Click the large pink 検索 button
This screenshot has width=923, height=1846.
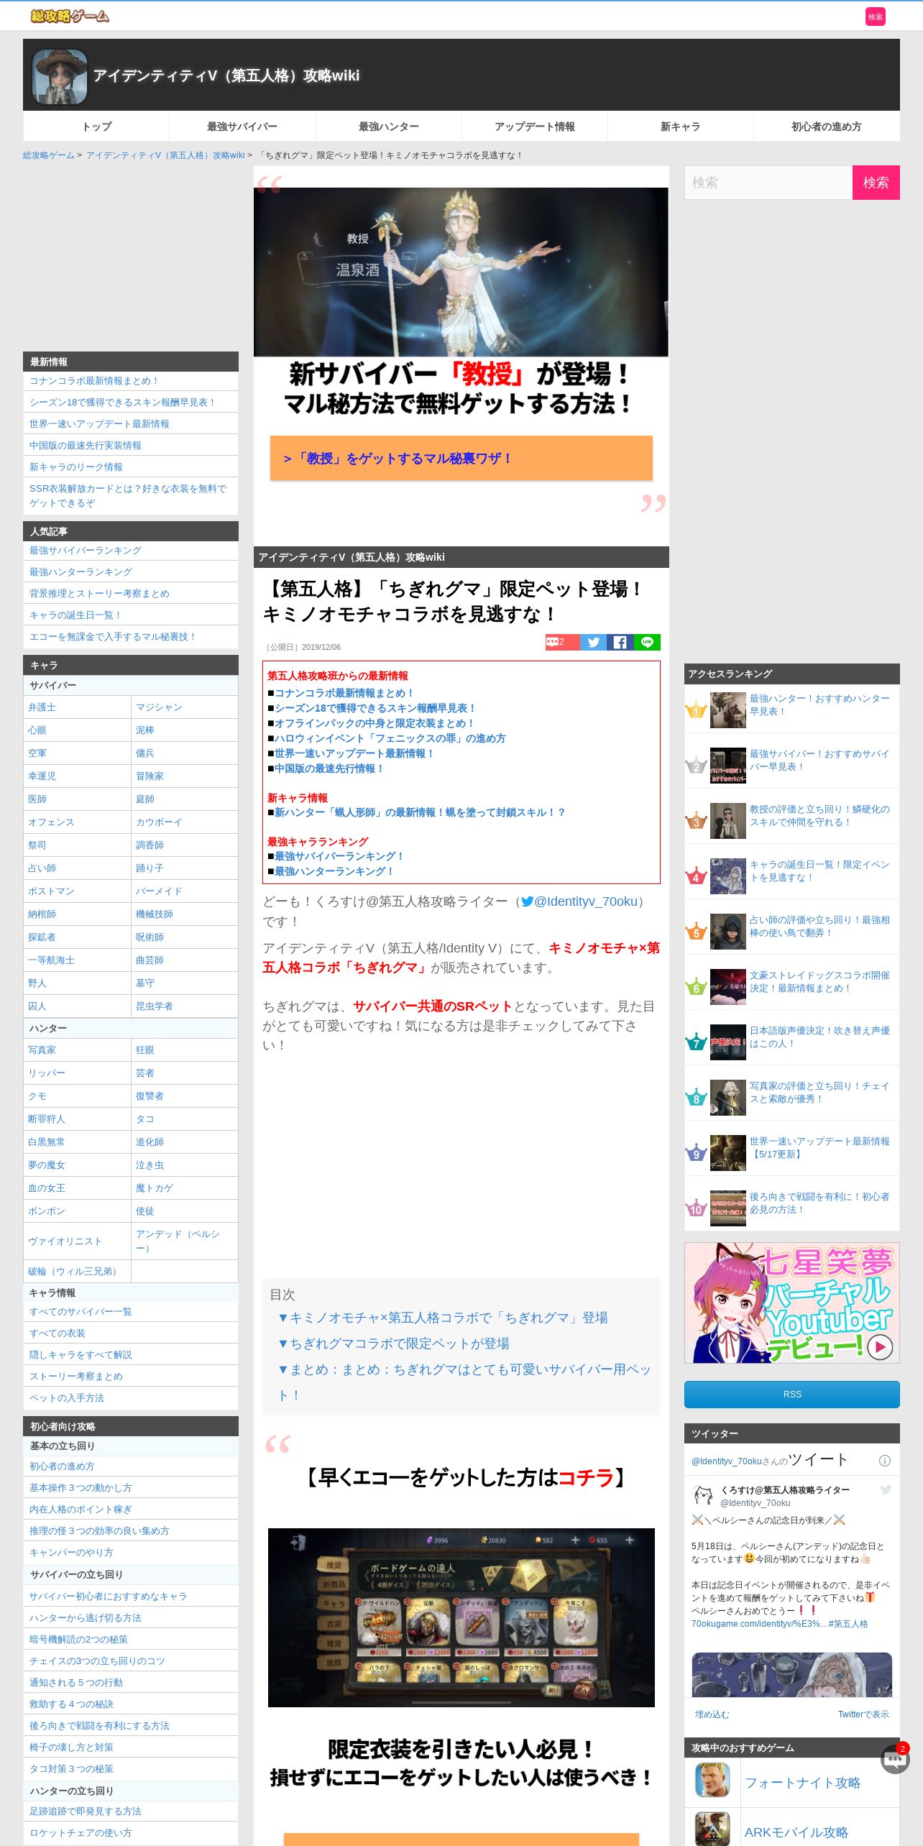[x=876, y=183]
